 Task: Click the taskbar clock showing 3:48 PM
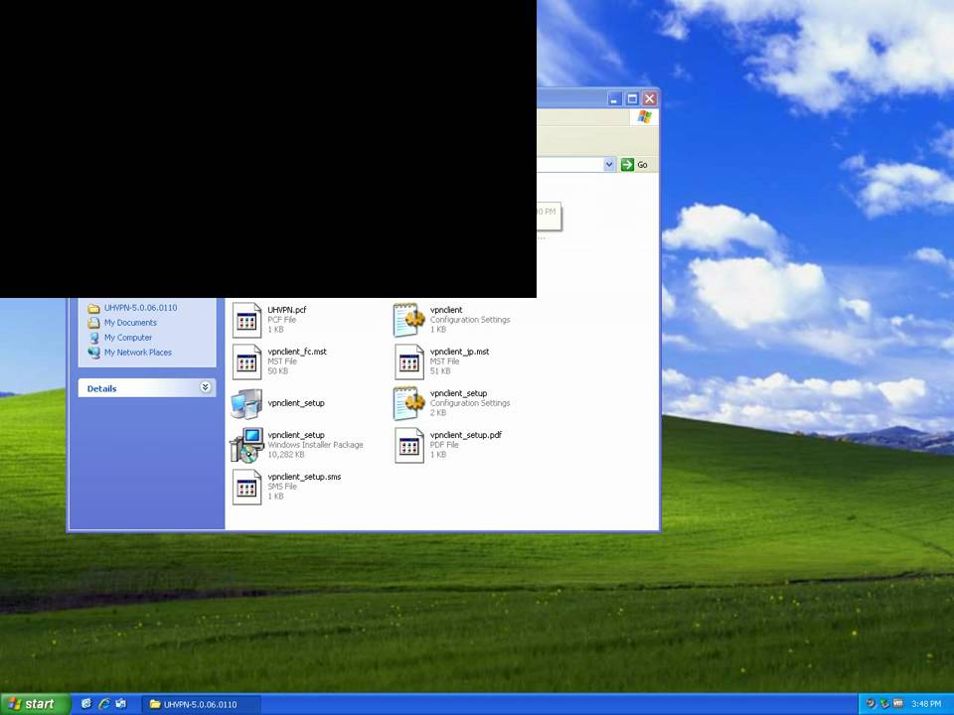coord(926,704)
